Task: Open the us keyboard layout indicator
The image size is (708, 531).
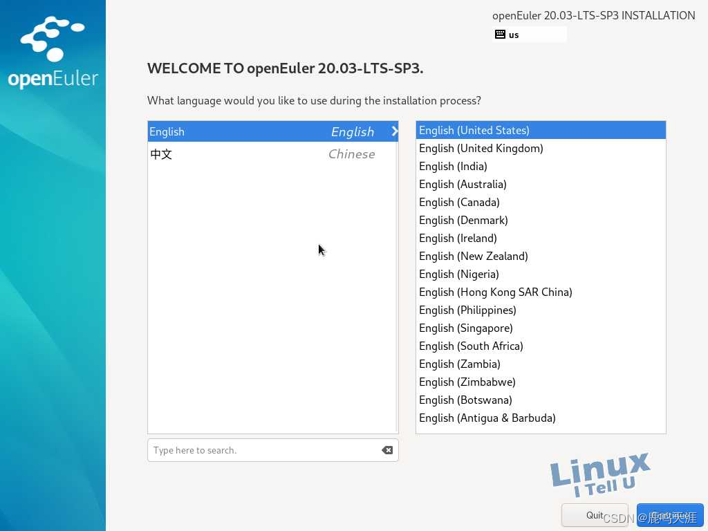Action: (530, 35)
